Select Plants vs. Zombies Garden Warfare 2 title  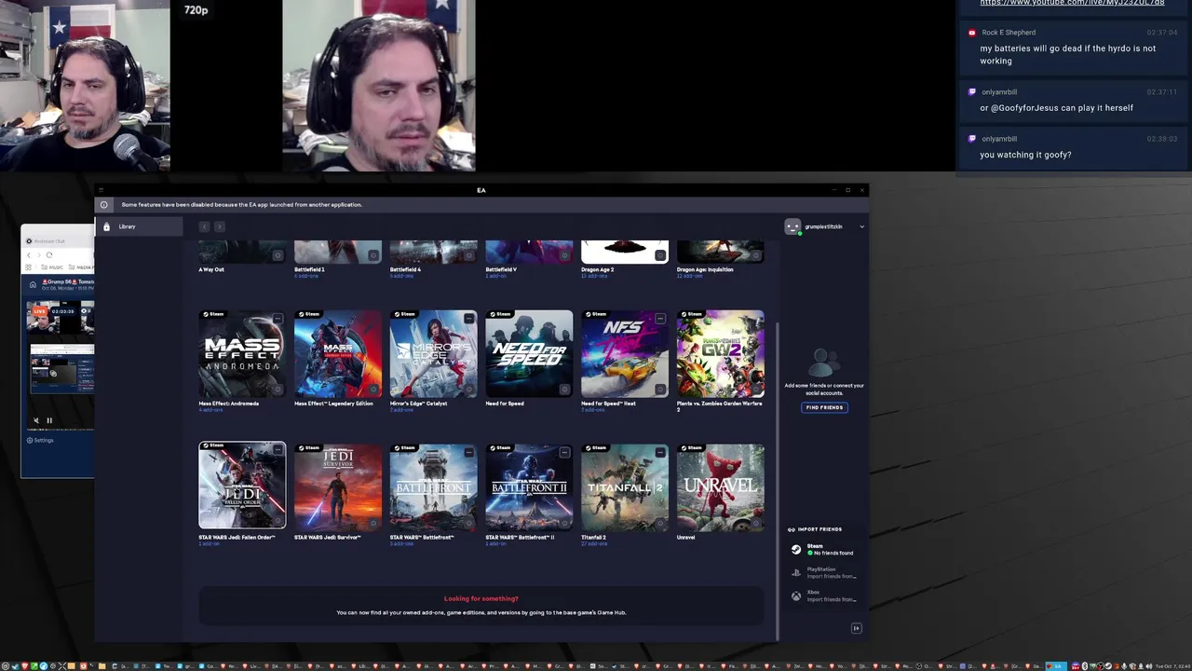coord(720,406)
